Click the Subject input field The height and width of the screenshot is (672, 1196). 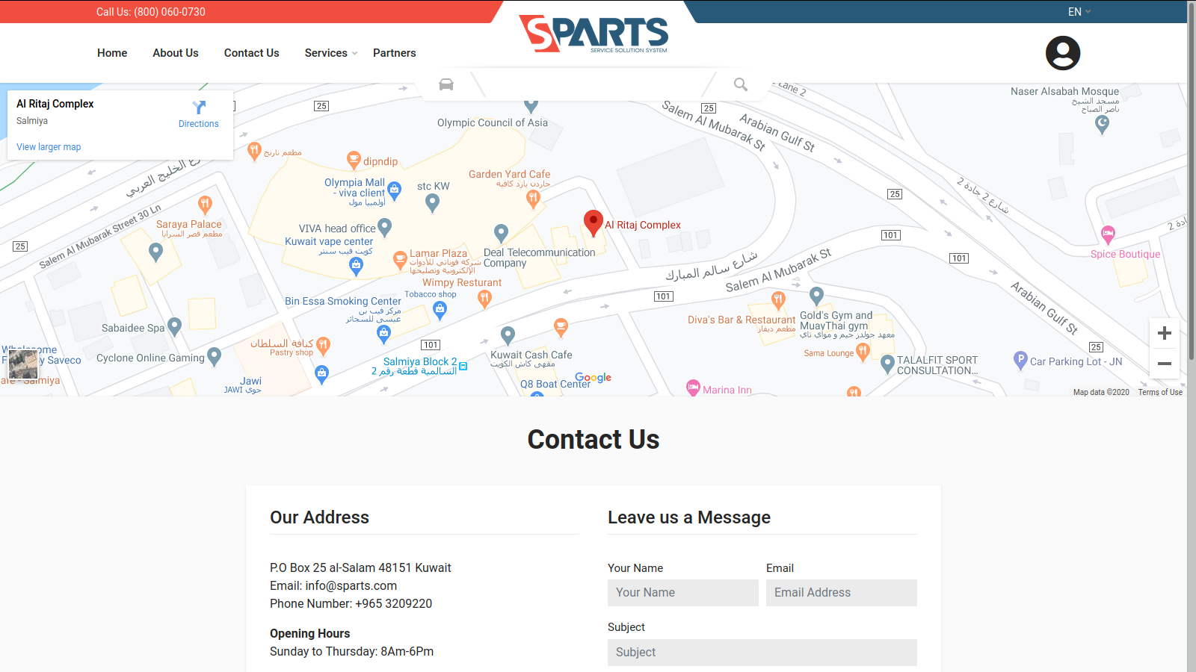[762, 653]
